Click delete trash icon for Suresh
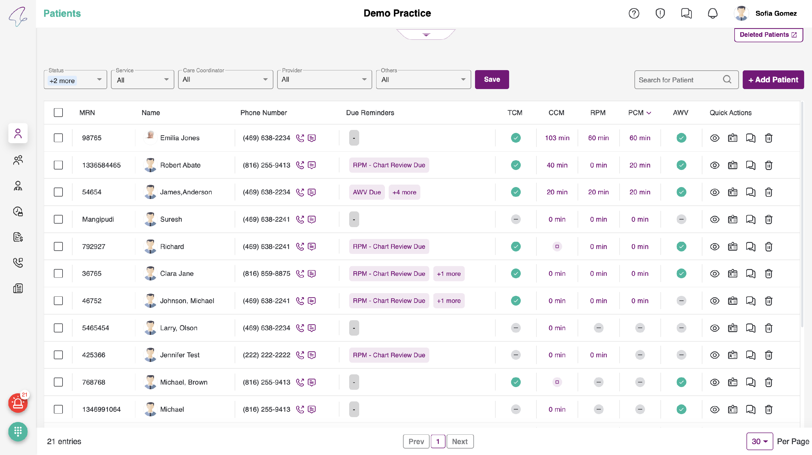Image resolution: width=812 pixels, height=455 pixels. [768, 219]
